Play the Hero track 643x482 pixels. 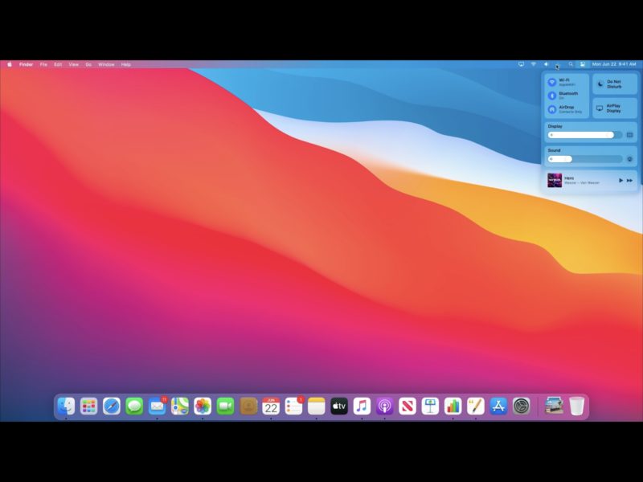[x=620, y=180]
